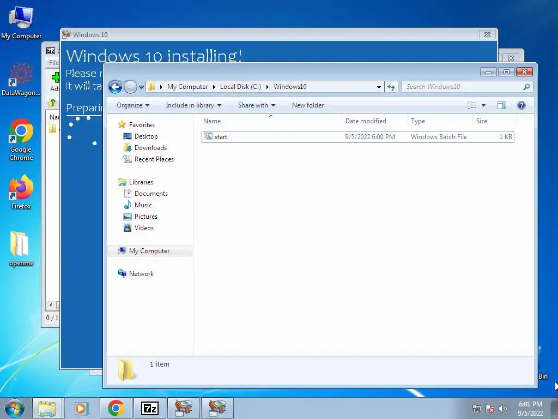The width and height of the screenshot is (558, 419).
Task: Select Favorites in the navigation pane
Action: pos(142,125)
